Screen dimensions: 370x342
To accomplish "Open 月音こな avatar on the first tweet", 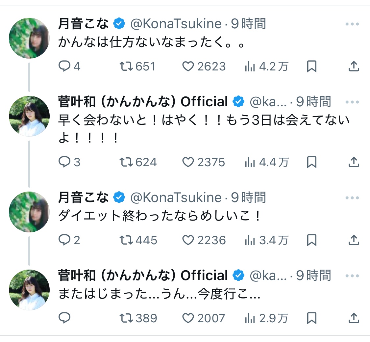I will 29,38.
